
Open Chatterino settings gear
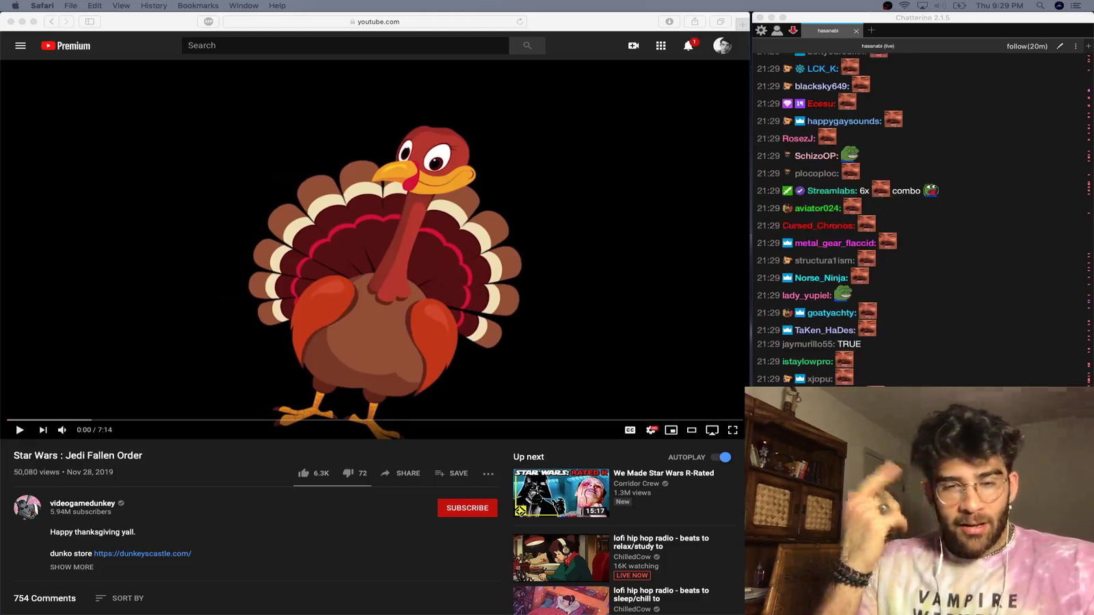761,30
